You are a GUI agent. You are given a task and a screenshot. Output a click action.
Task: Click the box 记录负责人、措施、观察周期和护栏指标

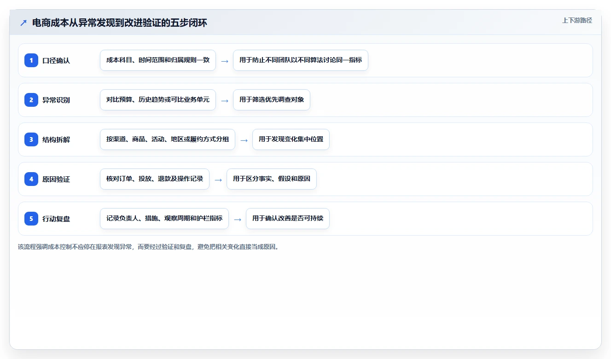pos(164,219)
